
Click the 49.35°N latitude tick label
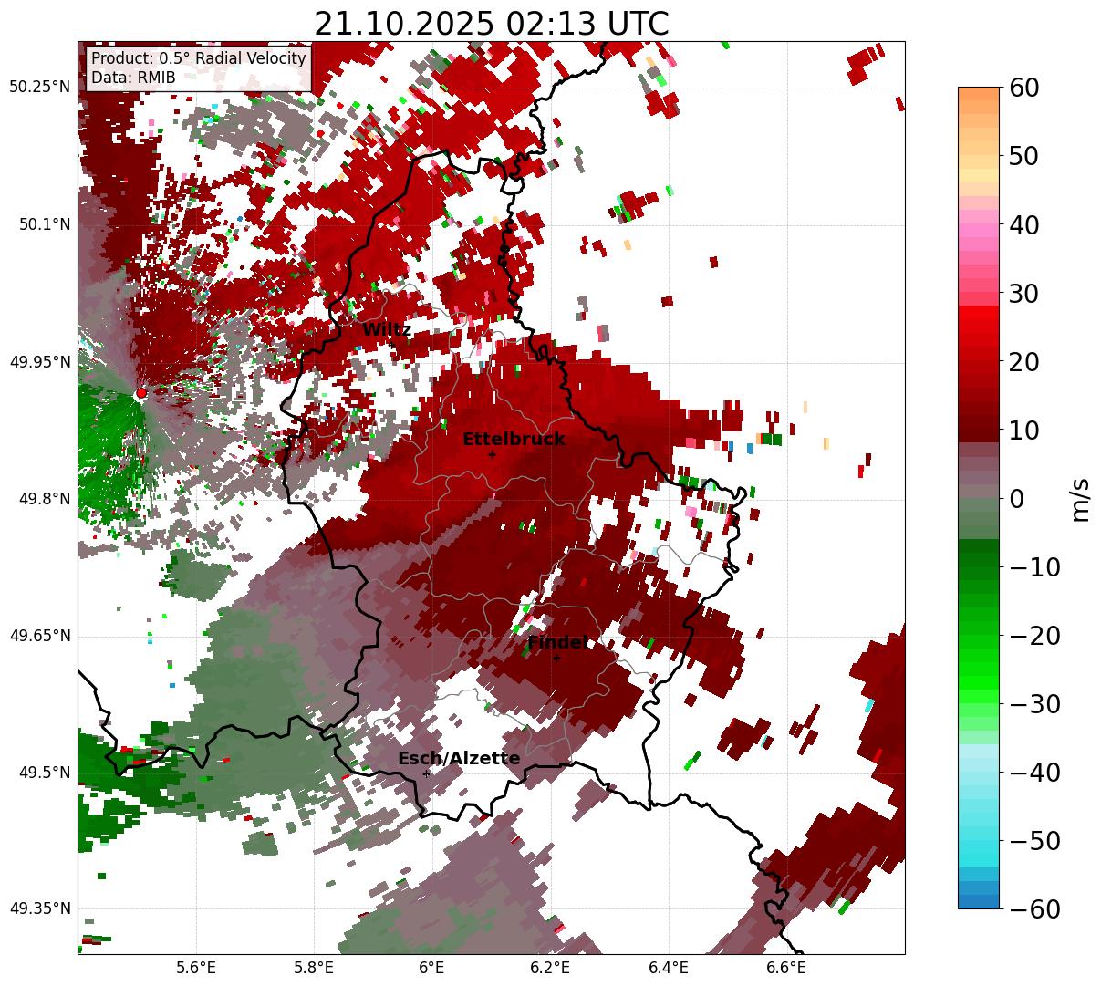coord(40,908)
